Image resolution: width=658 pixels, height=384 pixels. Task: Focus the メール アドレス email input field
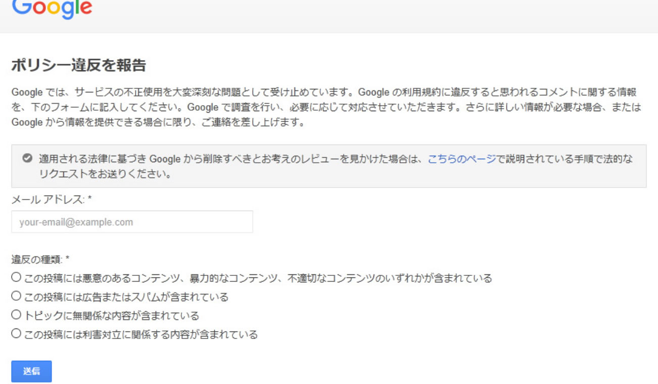coord(132,222)
